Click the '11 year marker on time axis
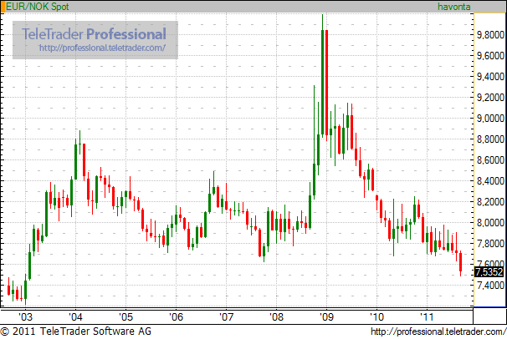507x339 pixels. [427, 317]
